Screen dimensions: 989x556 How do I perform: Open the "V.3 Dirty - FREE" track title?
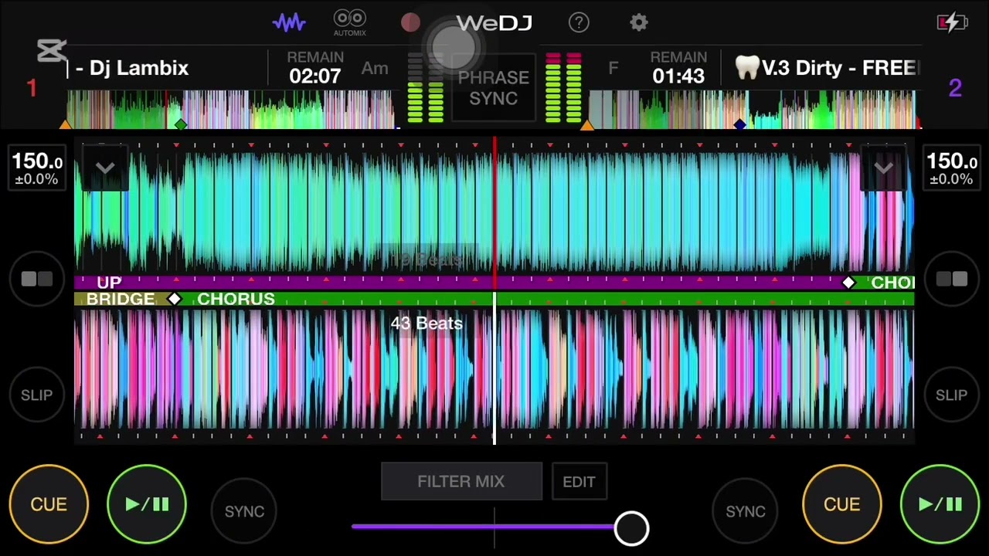click(841, 68)
